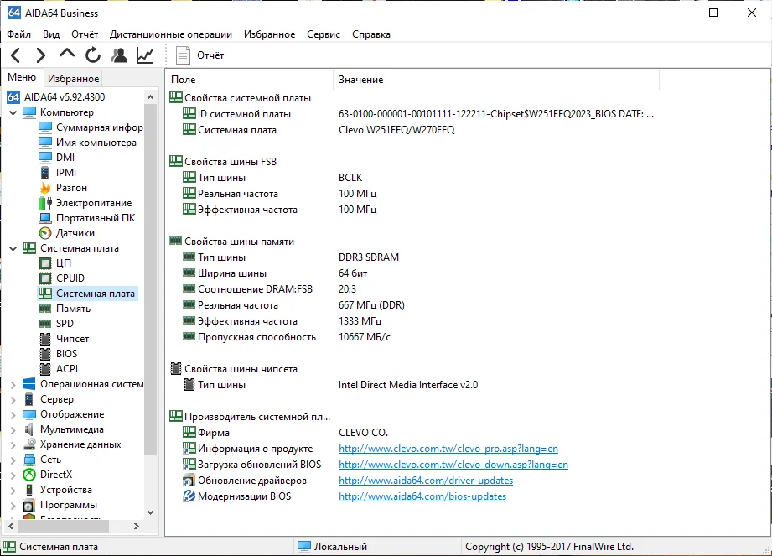This screenshot has width=772, height=556.
Task: Click Локальный in the status bar
Action: click(333, 547)
